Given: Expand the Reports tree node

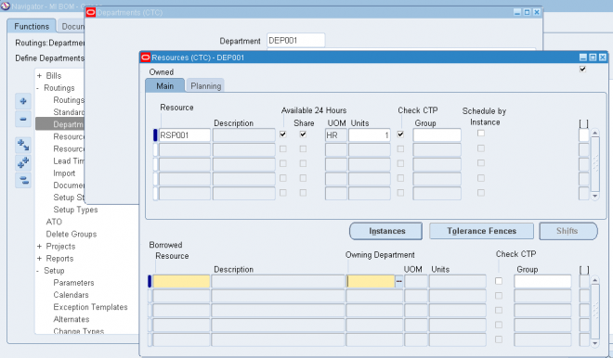Looking at the screenshot, I should tap(39, 259).
